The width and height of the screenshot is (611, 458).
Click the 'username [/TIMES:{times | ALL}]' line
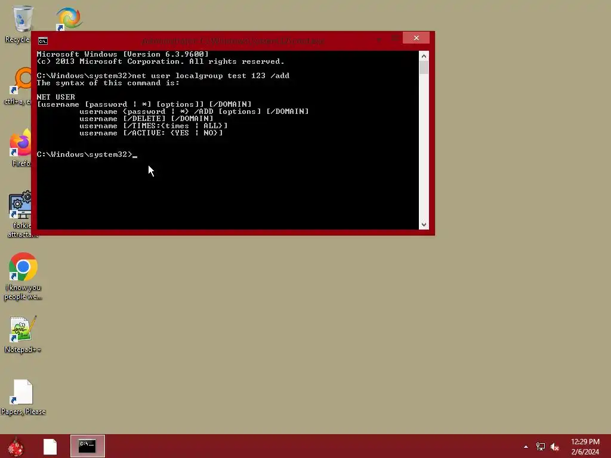pos(153,126)
